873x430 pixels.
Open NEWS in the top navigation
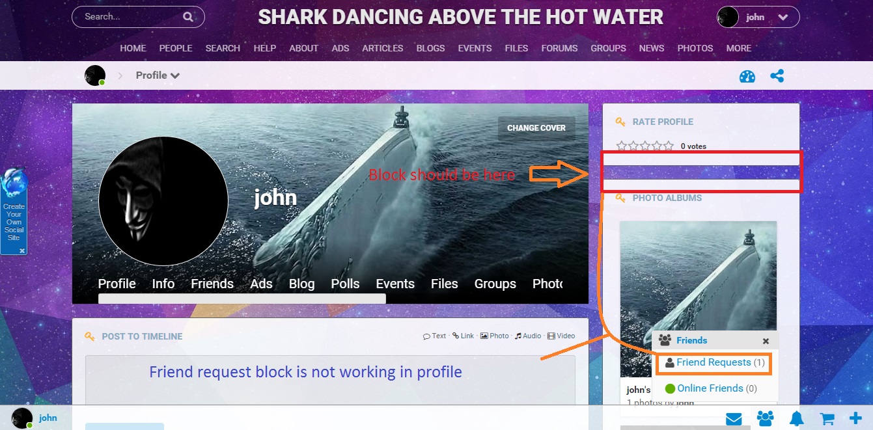652,48
